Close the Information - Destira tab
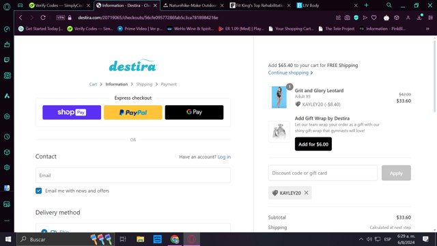Viewport: 437px width, 246px height. (155, 5)
